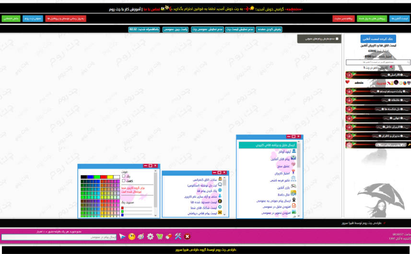
Task: Expand the admins and moderators room (مدیران و ناظران)
Action: click(x=378, y=136)
